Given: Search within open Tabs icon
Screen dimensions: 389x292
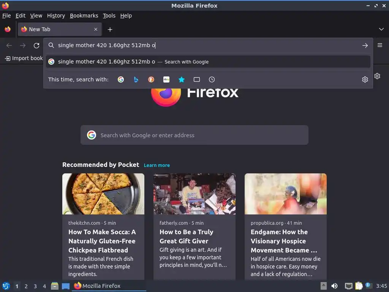Looking at the screenshot, I should [x=197, y=79].
